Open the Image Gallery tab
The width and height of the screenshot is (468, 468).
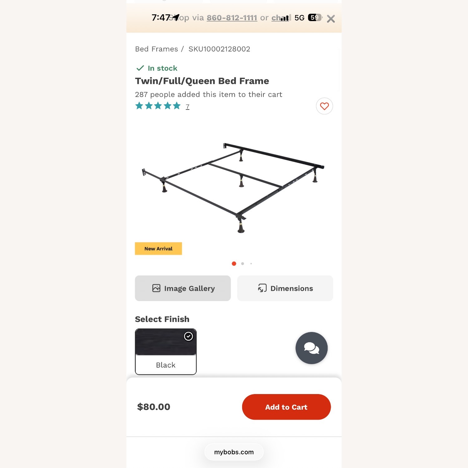(183, 288)
